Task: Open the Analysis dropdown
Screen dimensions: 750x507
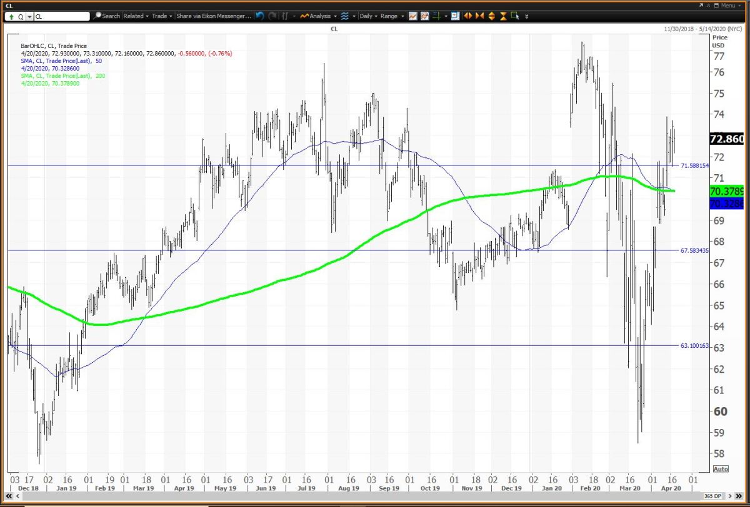Action: pyautogui.click(x=319, y=16)
